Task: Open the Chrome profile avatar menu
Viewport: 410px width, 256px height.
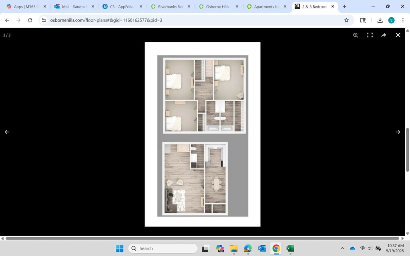Action: pyautogui.click(x=391, y=20)
